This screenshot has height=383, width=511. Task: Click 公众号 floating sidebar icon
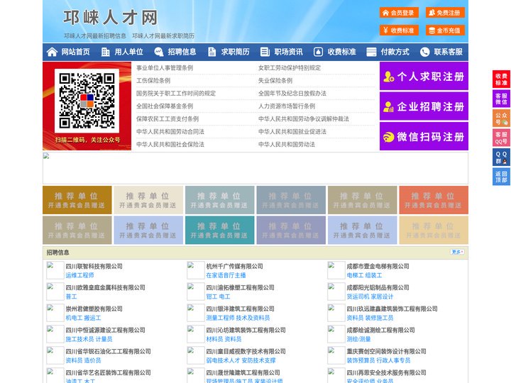click(x=501, y=118)
